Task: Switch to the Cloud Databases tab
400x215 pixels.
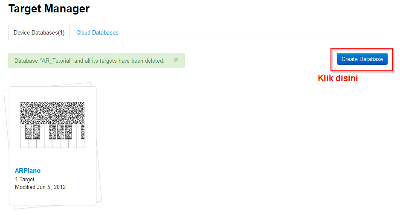Action: pos(97,32)
